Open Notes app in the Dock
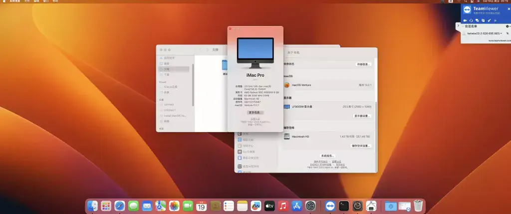 click(242, 206)
